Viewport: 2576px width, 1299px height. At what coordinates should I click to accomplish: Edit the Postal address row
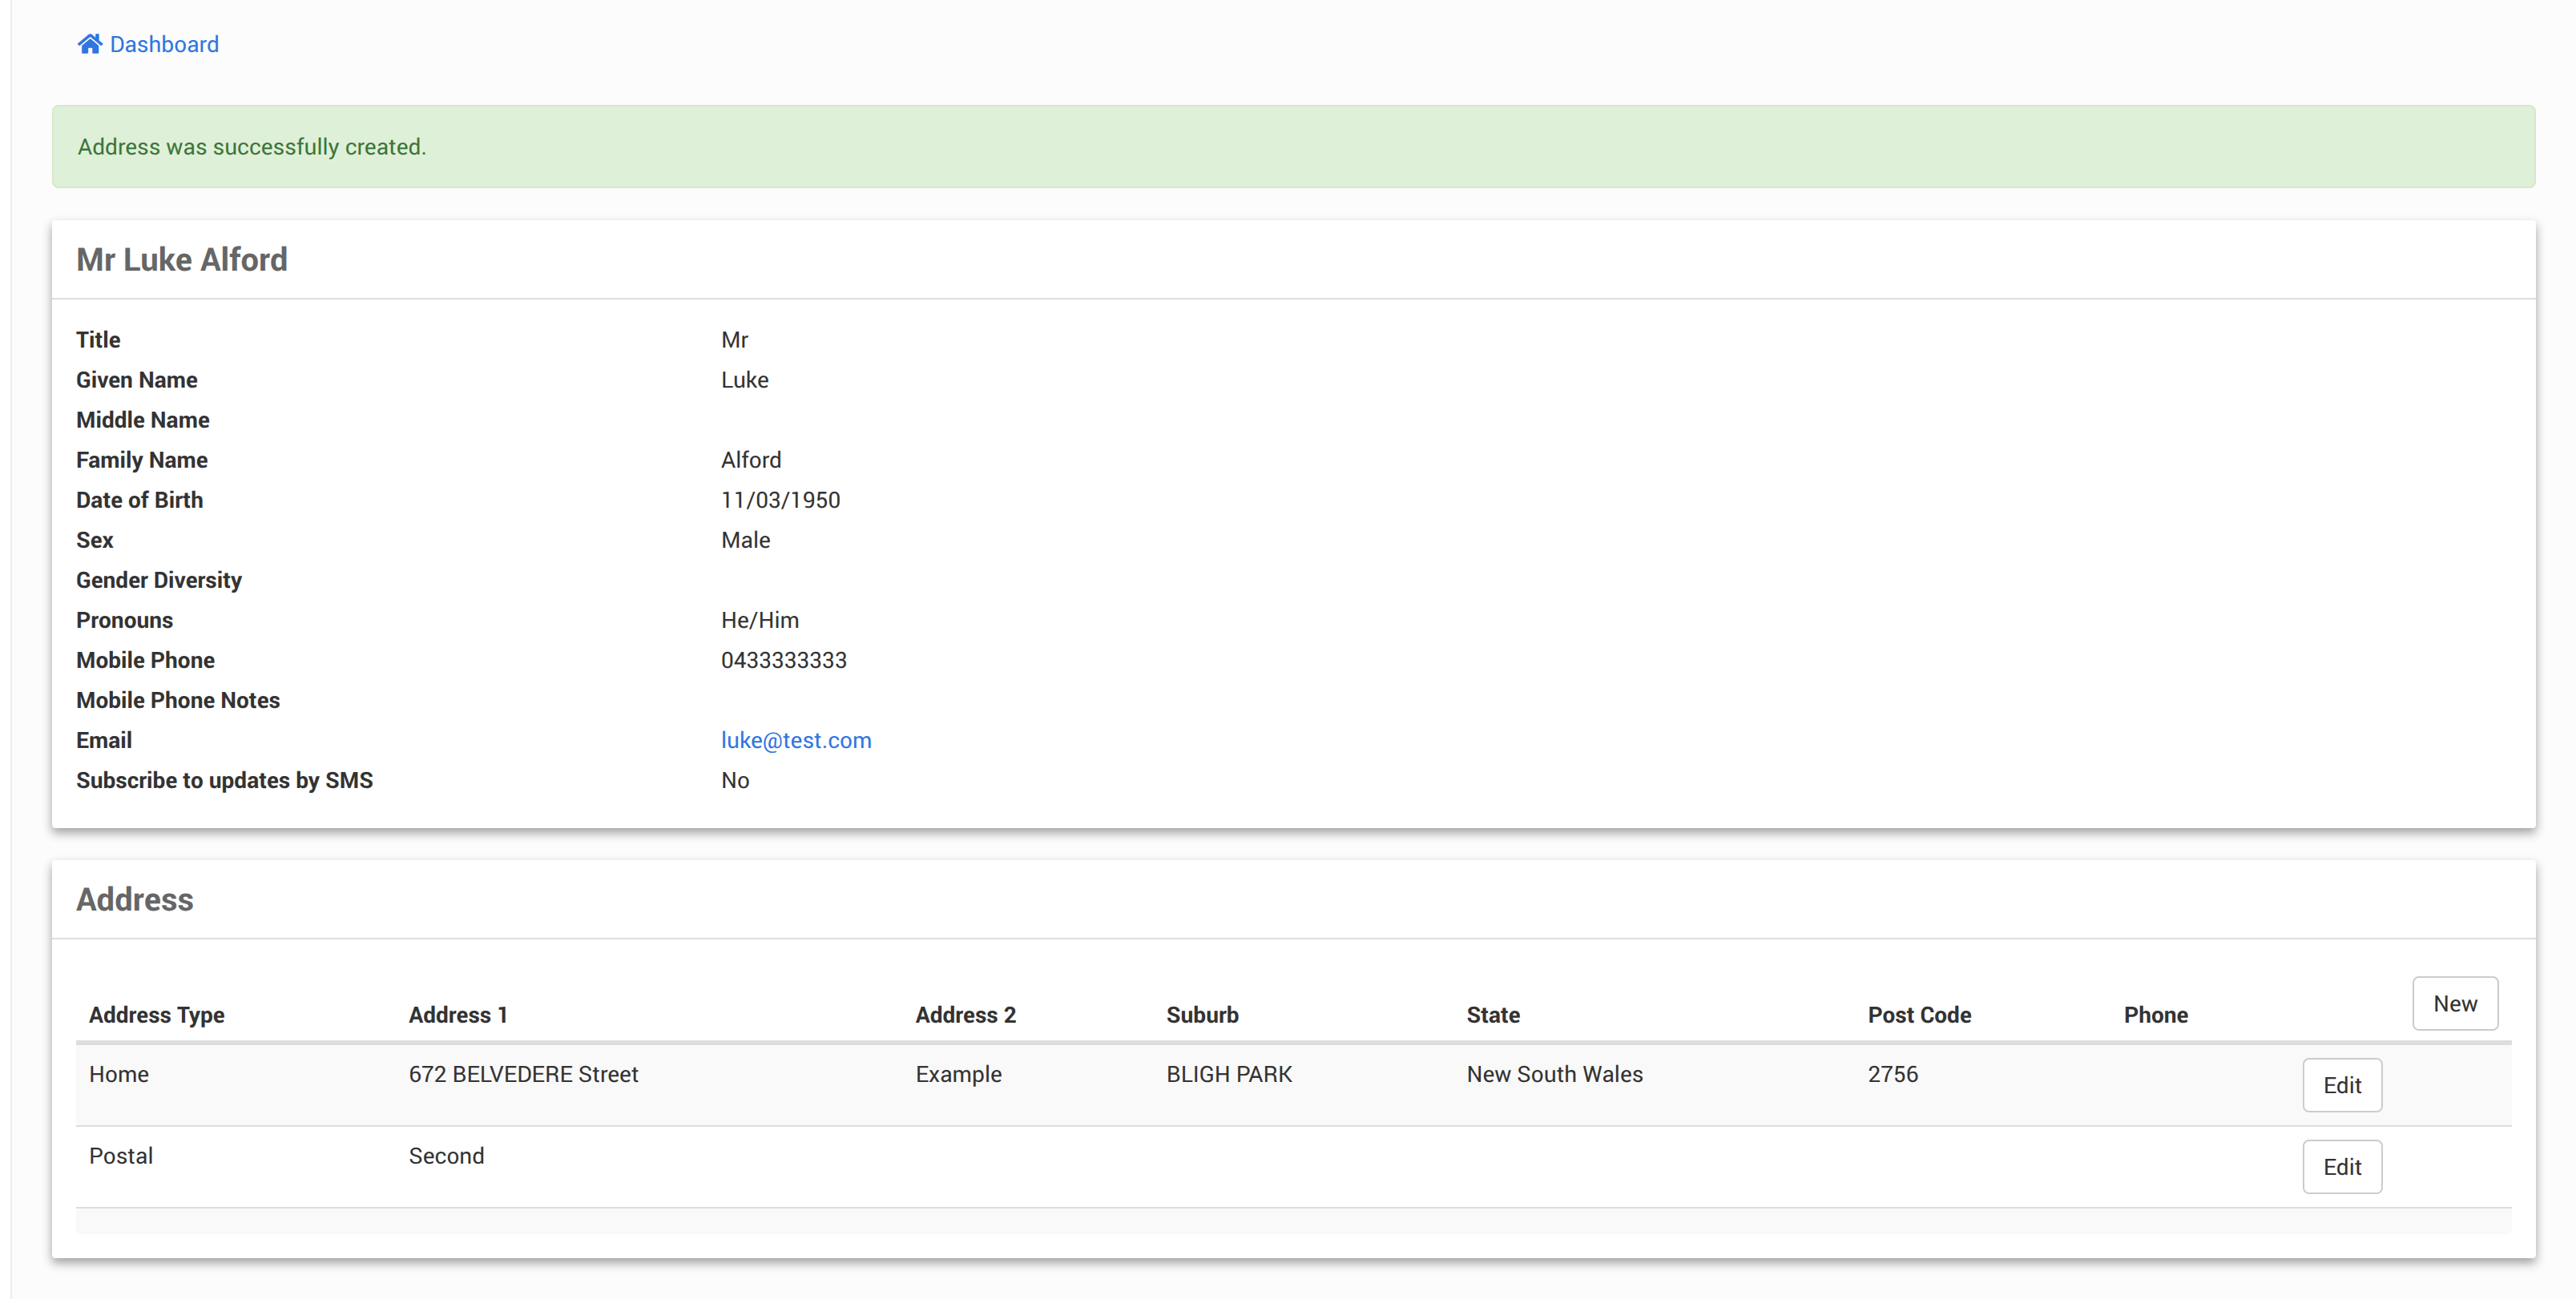coord(2341,1167)
